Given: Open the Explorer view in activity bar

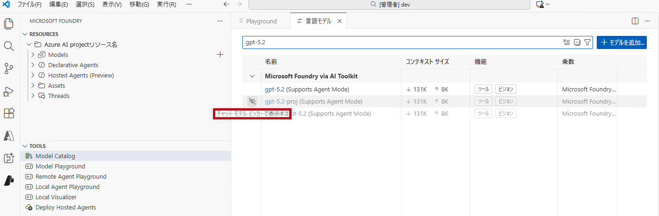Looking at the screenshot, I should pyautogui.click(x=9, y=23).
